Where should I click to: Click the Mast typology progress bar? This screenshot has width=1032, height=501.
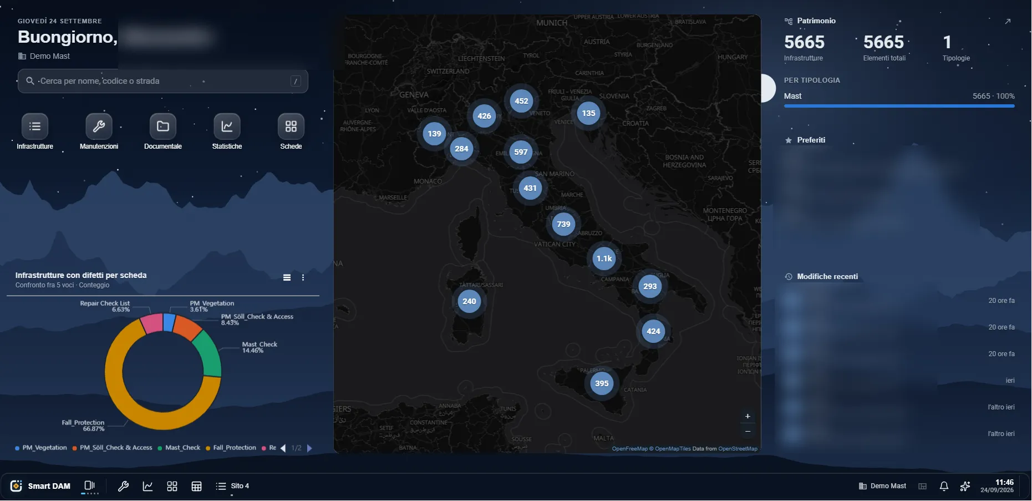tap(899, 106)
